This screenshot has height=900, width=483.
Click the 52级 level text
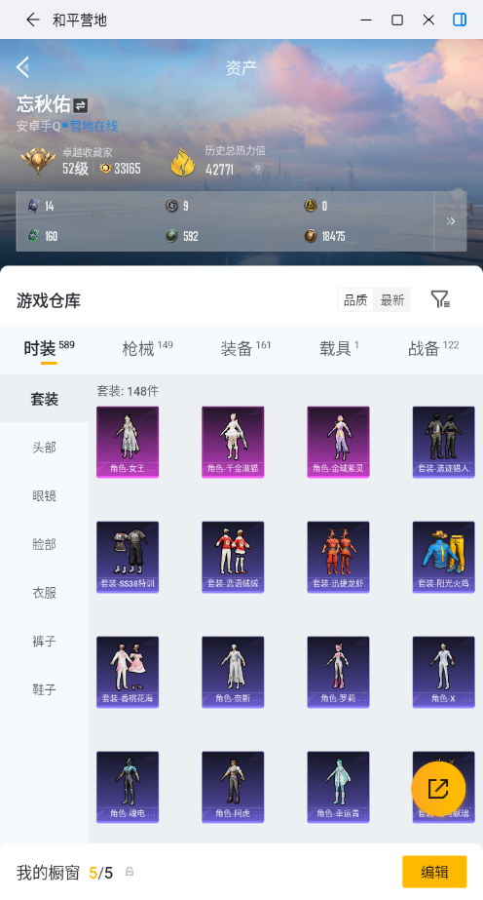point(75,168)
